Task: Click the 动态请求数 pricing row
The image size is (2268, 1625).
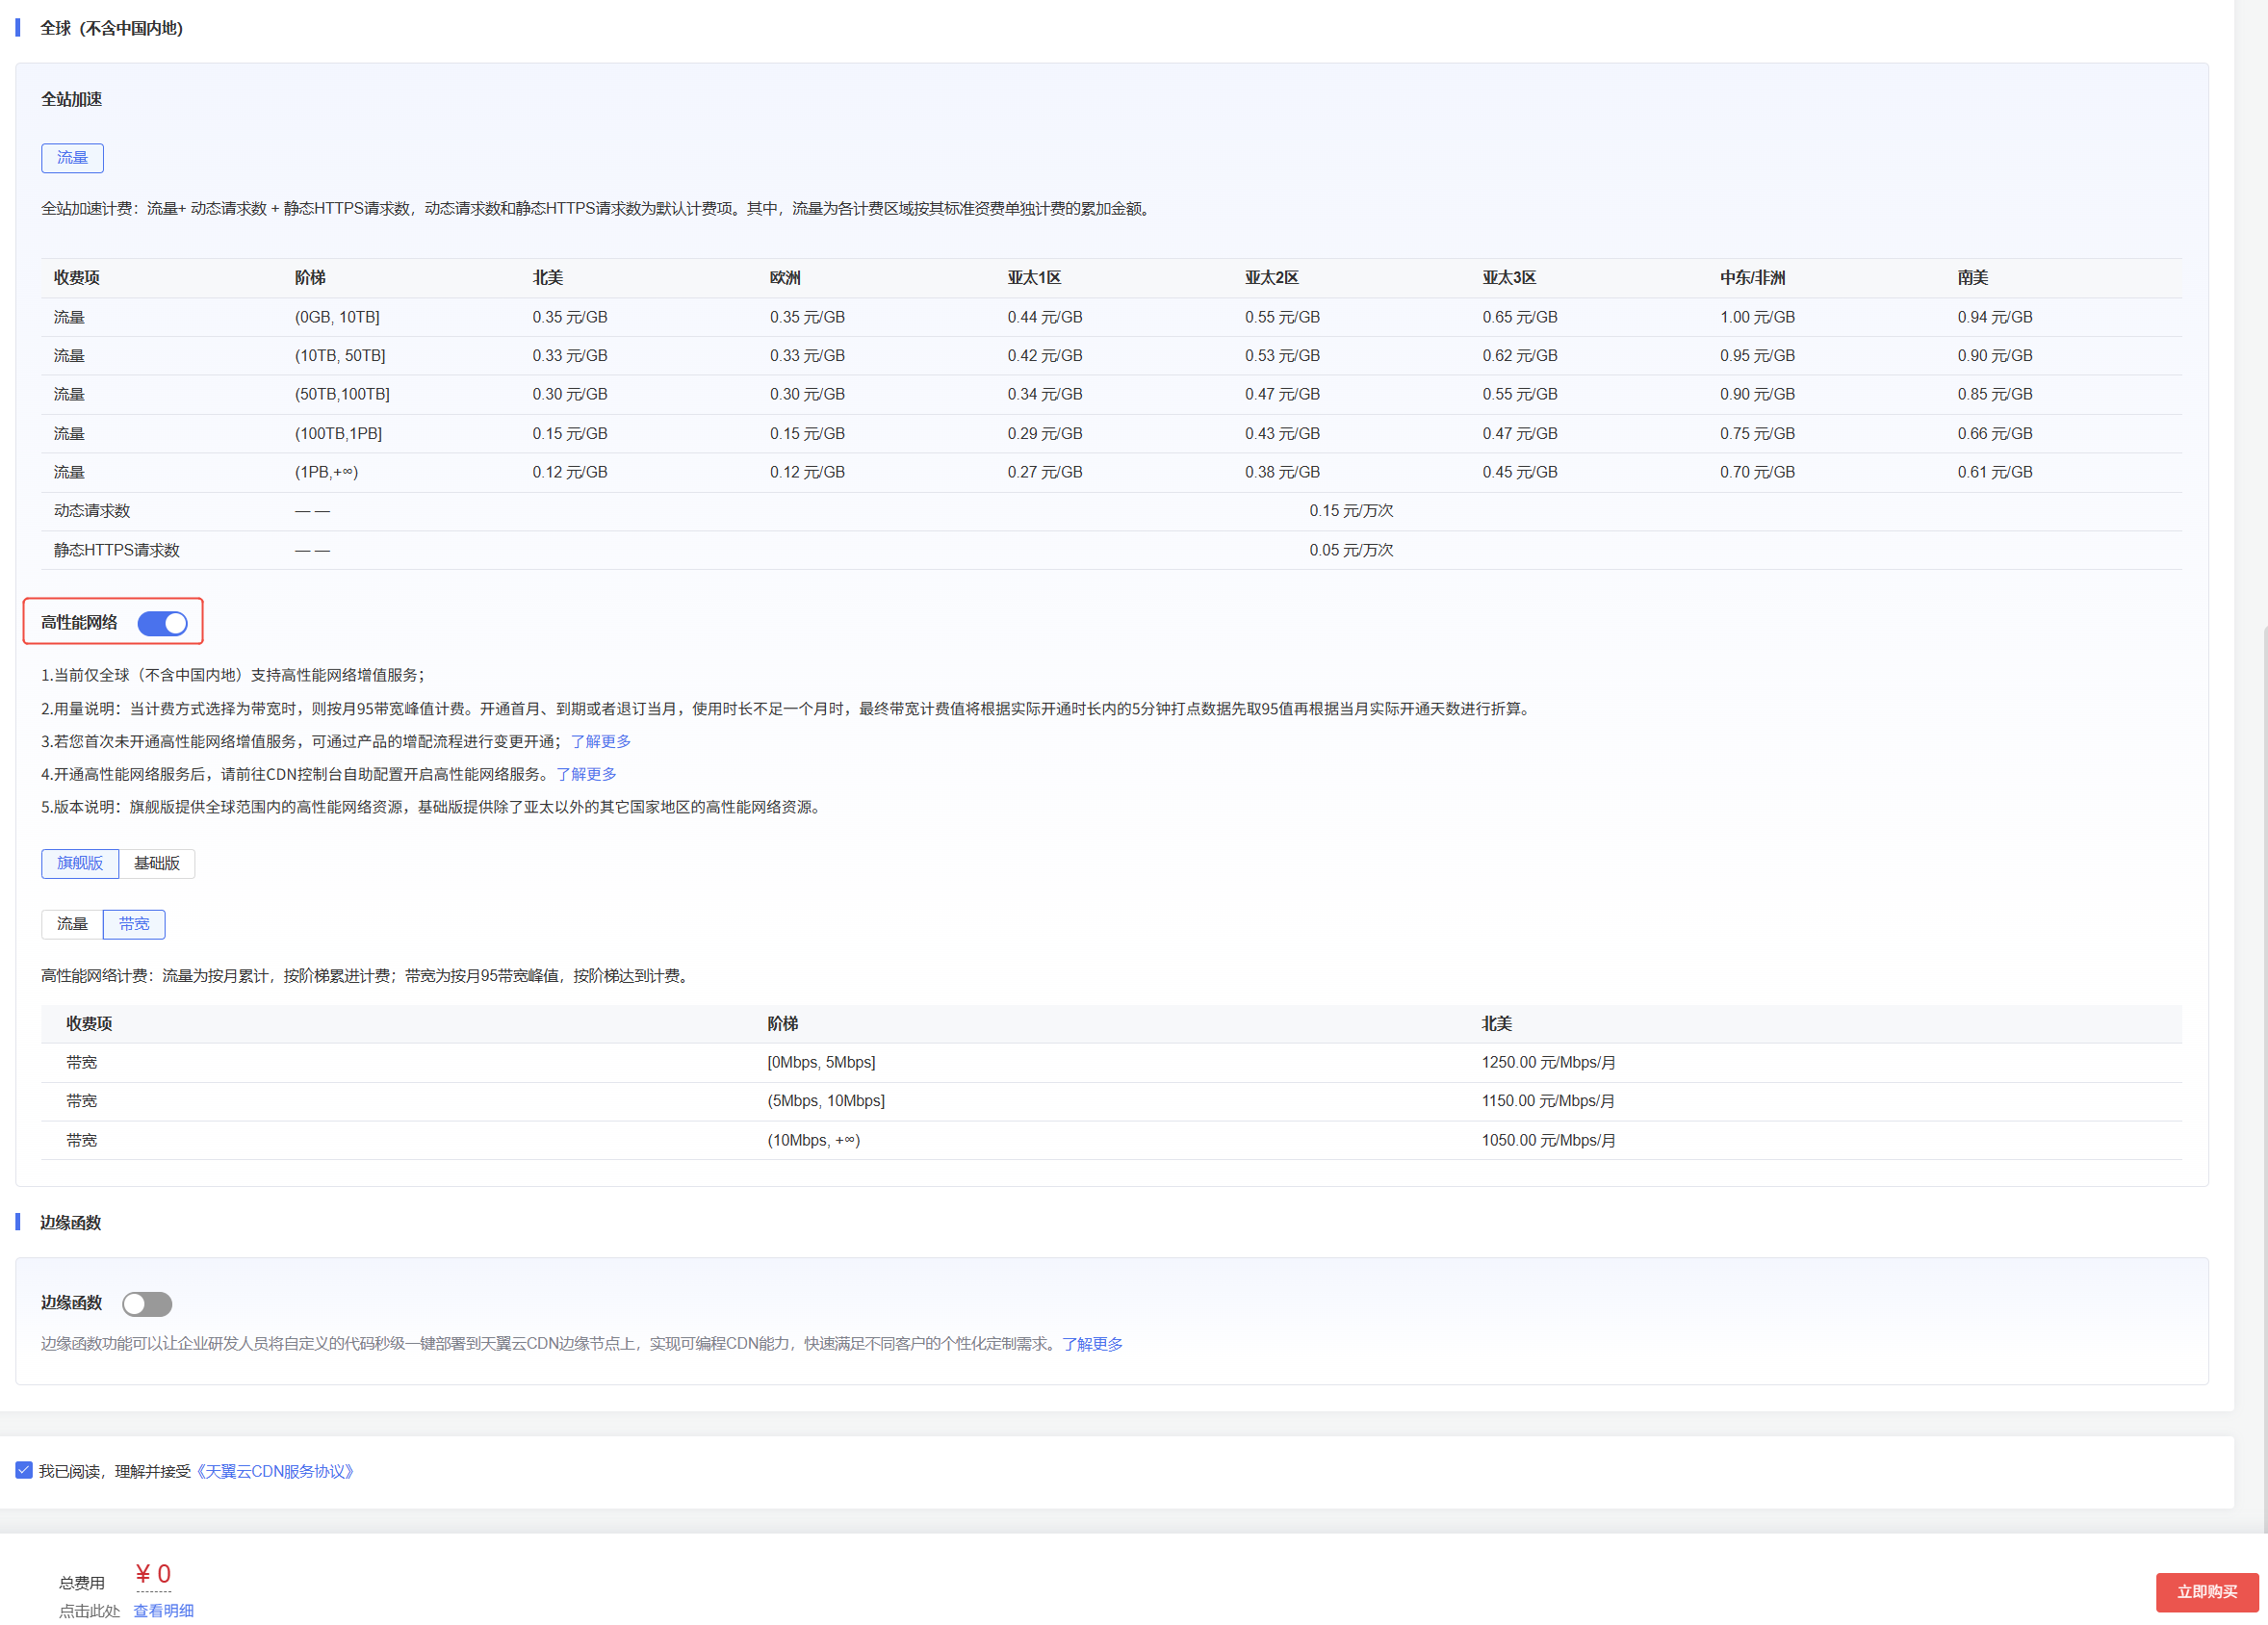Action: pyautogui.click(x=92, y=511)
